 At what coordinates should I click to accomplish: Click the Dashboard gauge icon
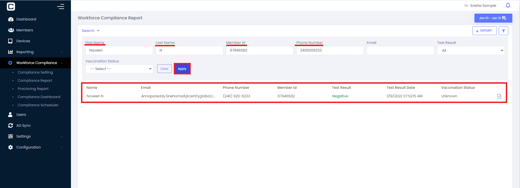11,19
